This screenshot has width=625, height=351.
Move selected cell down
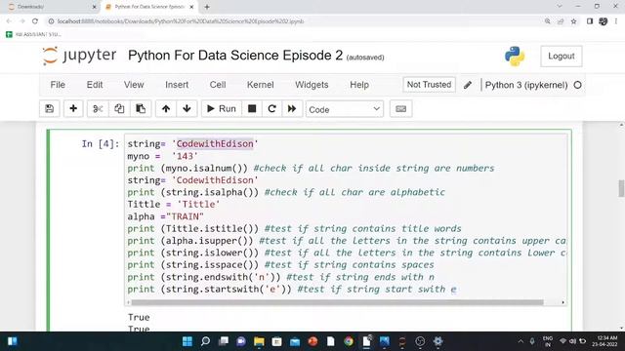[187, 108]
